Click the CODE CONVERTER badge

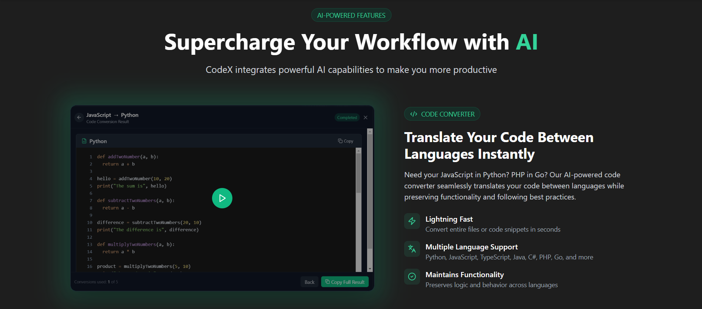click(442, 114)
